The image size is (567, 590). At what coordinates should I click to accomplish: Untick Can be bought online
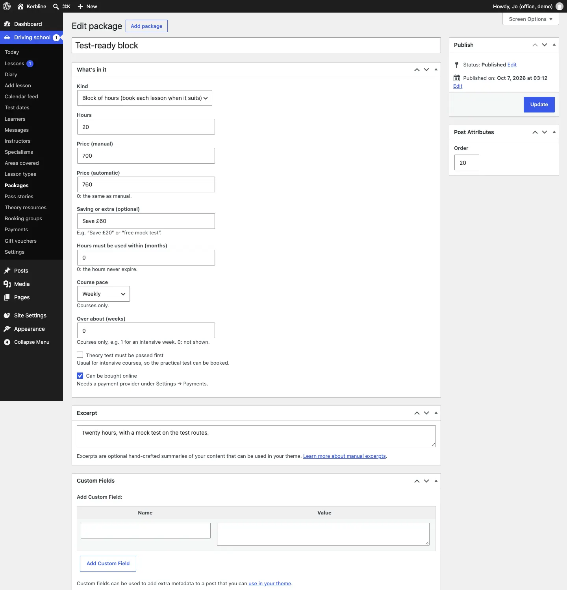(80, 376)
